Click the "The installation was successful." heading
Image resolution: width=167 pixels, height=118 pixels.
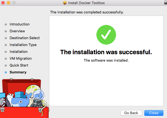pyautogui.click(x=106, y=52)
